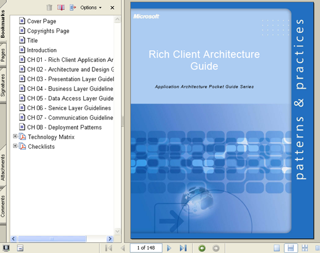Open the Cover Page bookmark
The height and width of the screenshot is (253, 320).
point(41,21)
